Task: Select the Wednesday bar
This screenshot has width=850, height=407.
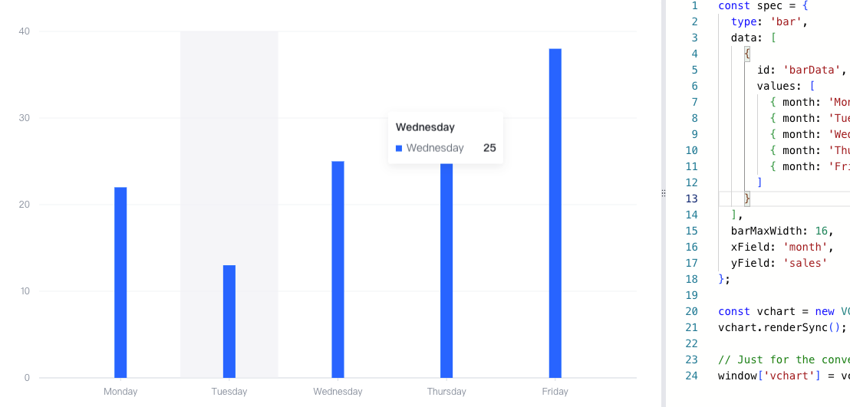Action: pyautogui.click(x=338, y=269)
